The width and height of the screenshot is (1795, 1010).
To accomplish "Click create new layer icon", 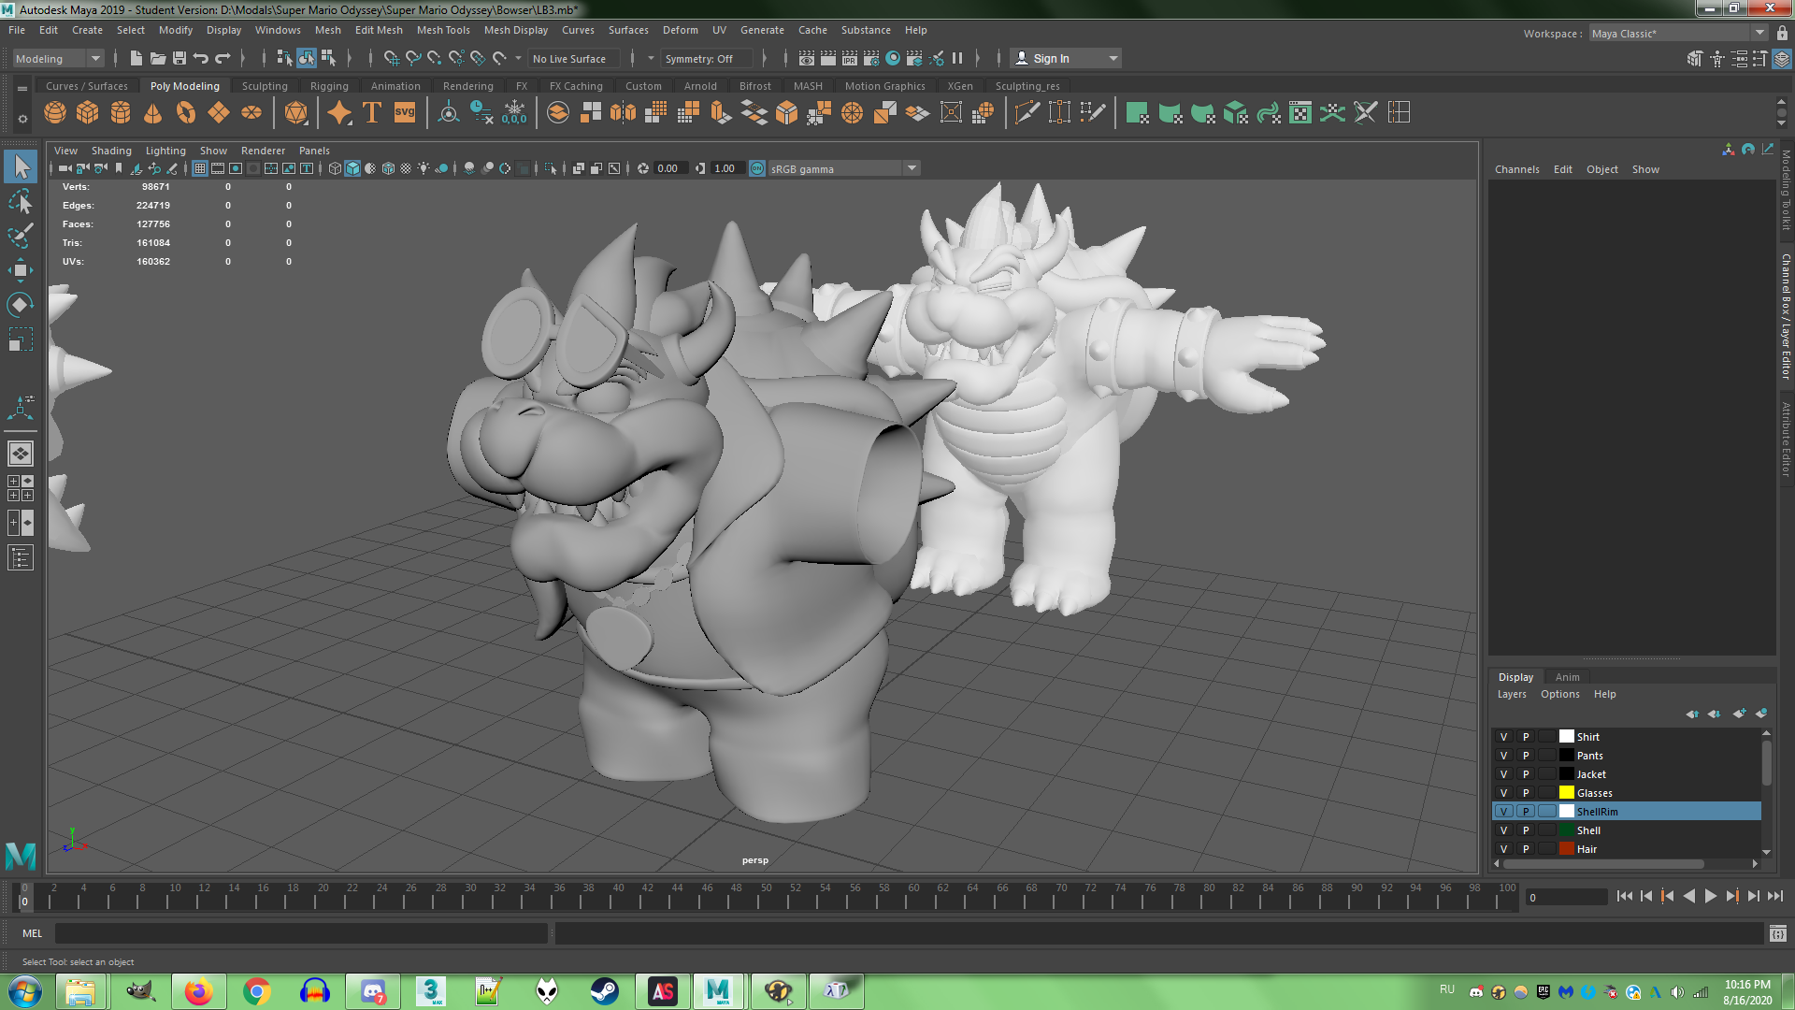I will click(1739, 714).
